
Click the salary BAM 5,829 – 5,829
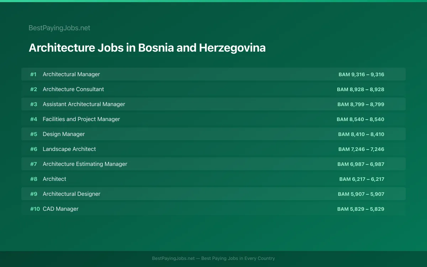click(361, 209)
